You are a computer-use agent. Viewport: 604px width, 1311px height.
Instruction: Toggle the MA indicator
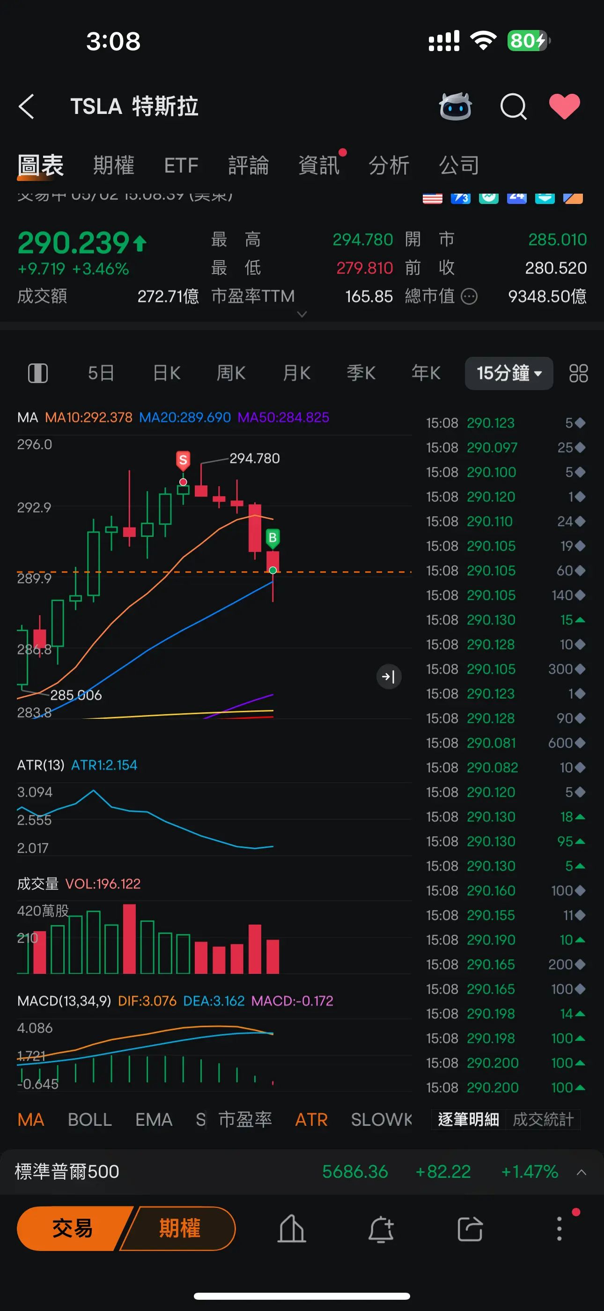30,1120
